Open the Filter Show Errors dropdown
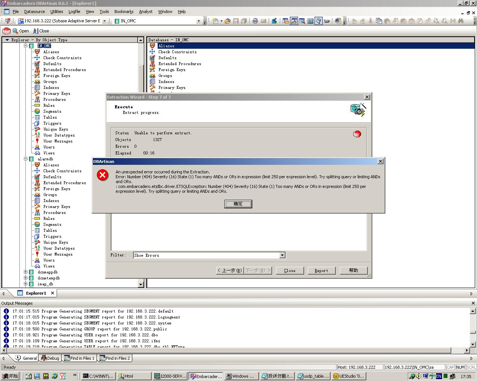 (282, 255)
